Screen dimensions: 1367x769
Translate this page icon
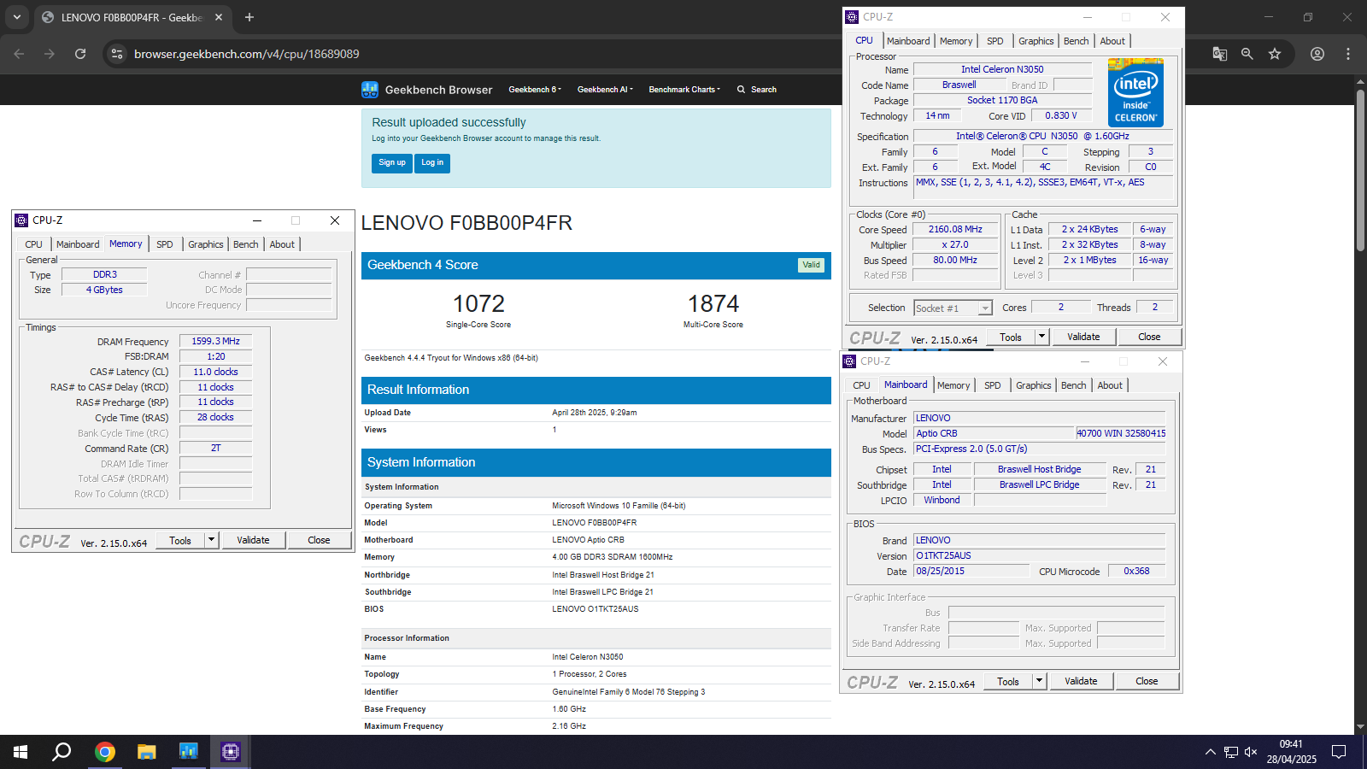[x=1220, y=54]
